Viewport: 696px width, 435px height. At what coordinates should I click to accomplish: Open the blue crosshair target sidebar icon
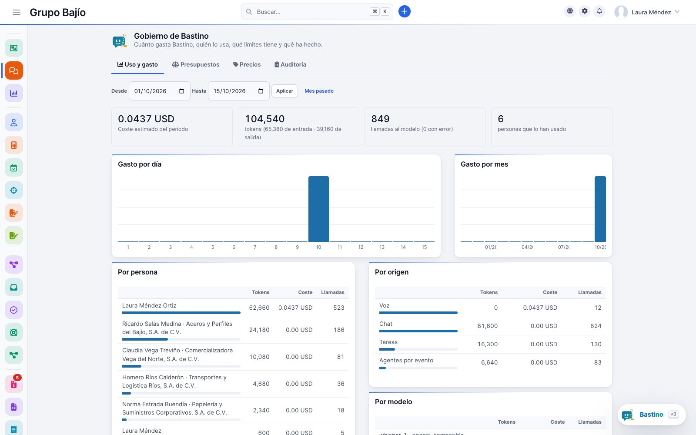[x=14, y=190]
